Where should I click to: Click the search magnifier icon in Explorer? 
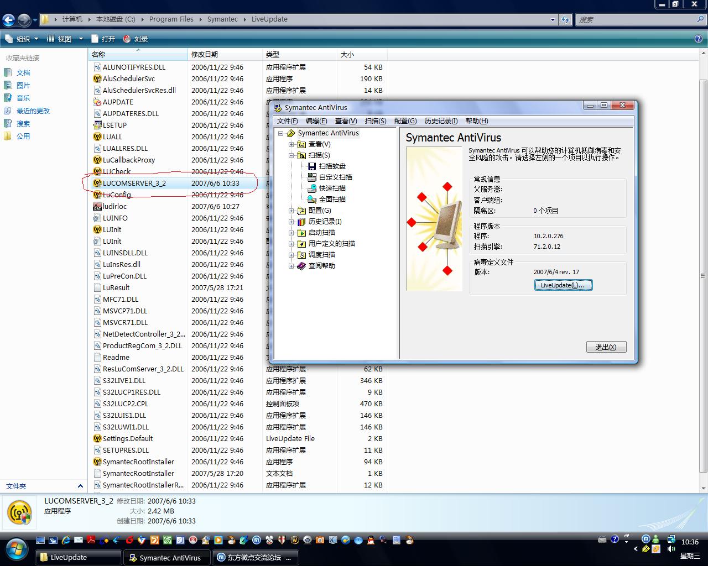click(x=700, y=19)
